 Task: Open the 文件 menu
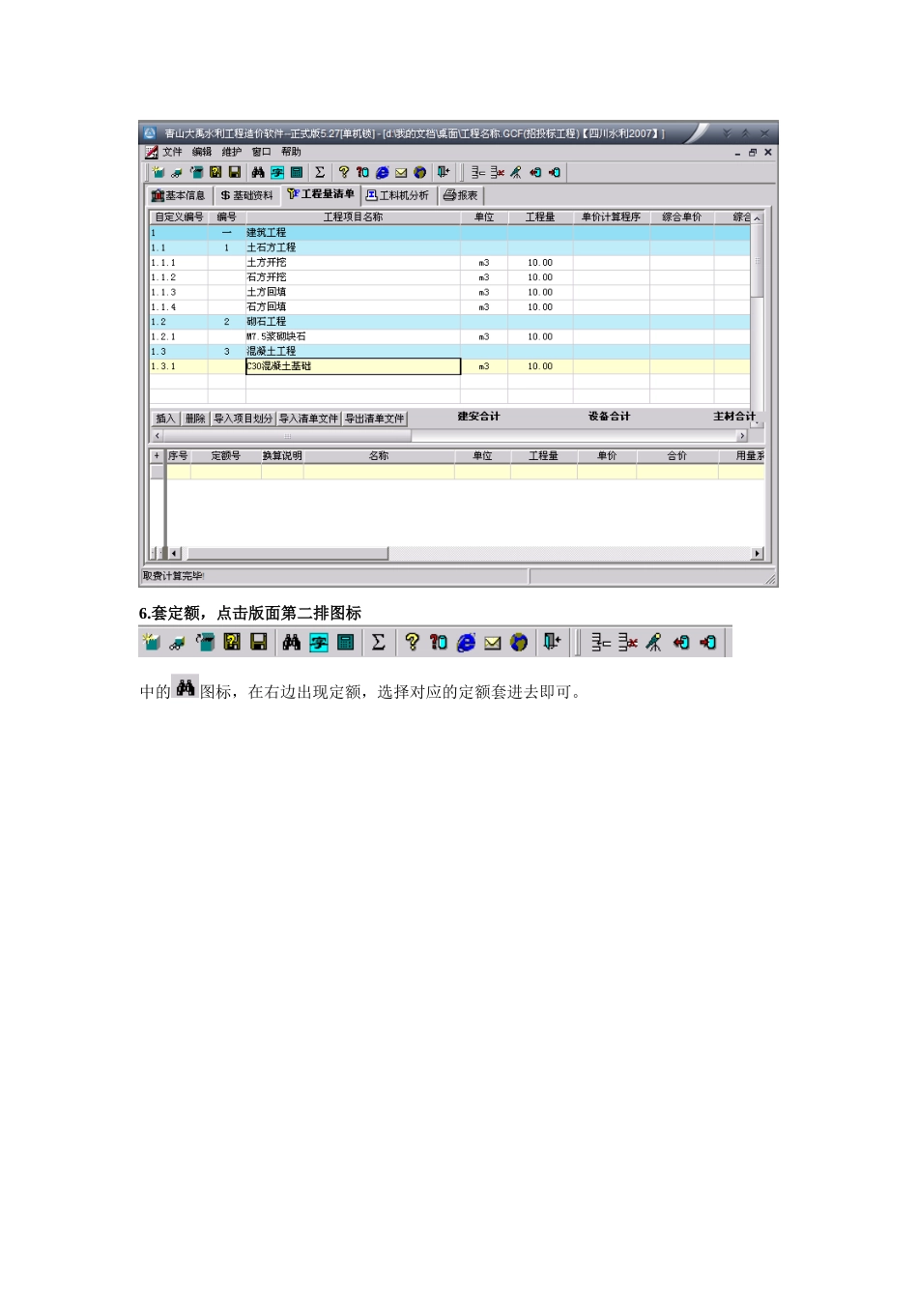(x=172, y=153)
